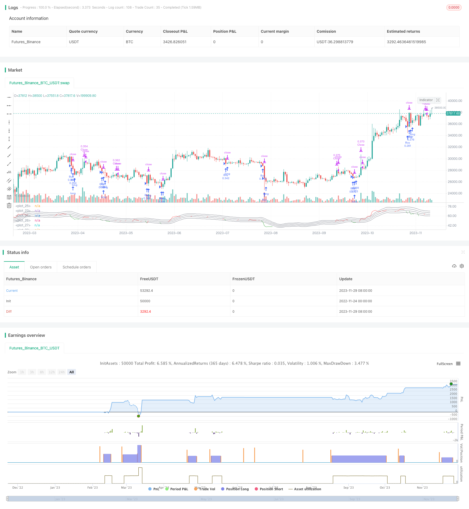Click the plot_25 indicator legend label
This screenshot has width=469, height=509.
point(23,206)
